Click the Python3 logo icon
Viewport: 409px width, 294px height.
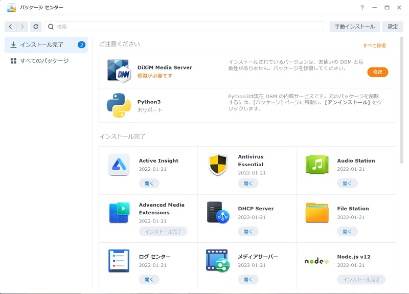119,105
